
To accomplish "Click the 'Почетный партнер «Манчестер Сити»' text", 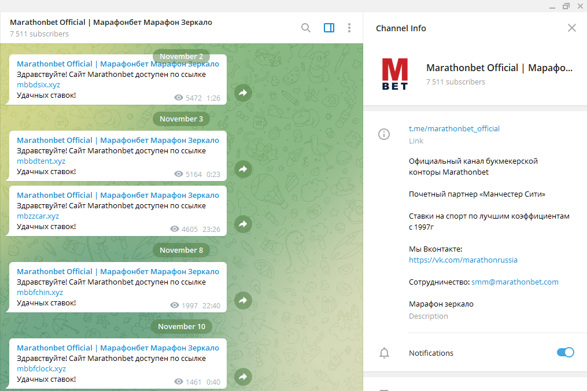I will click(x=477, y=194).
